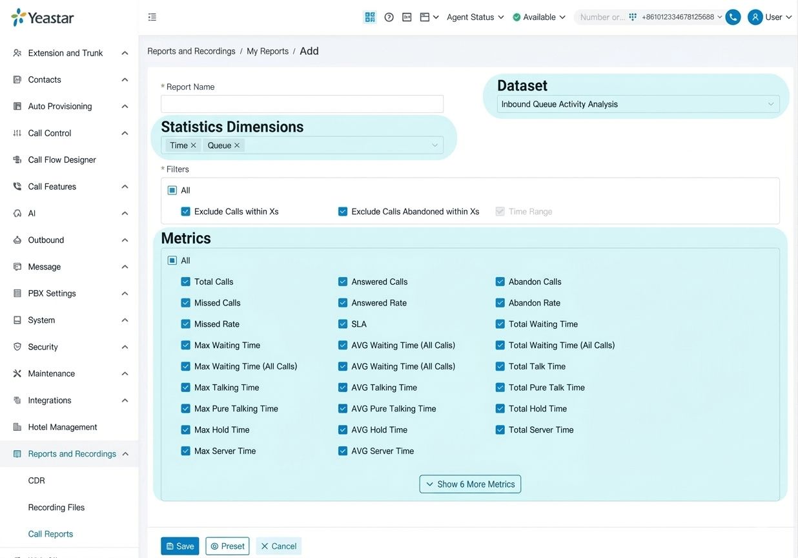Open the help question mark icon
Image resolution: width=798 pixels, height=558 pixels.
point(389,17)
